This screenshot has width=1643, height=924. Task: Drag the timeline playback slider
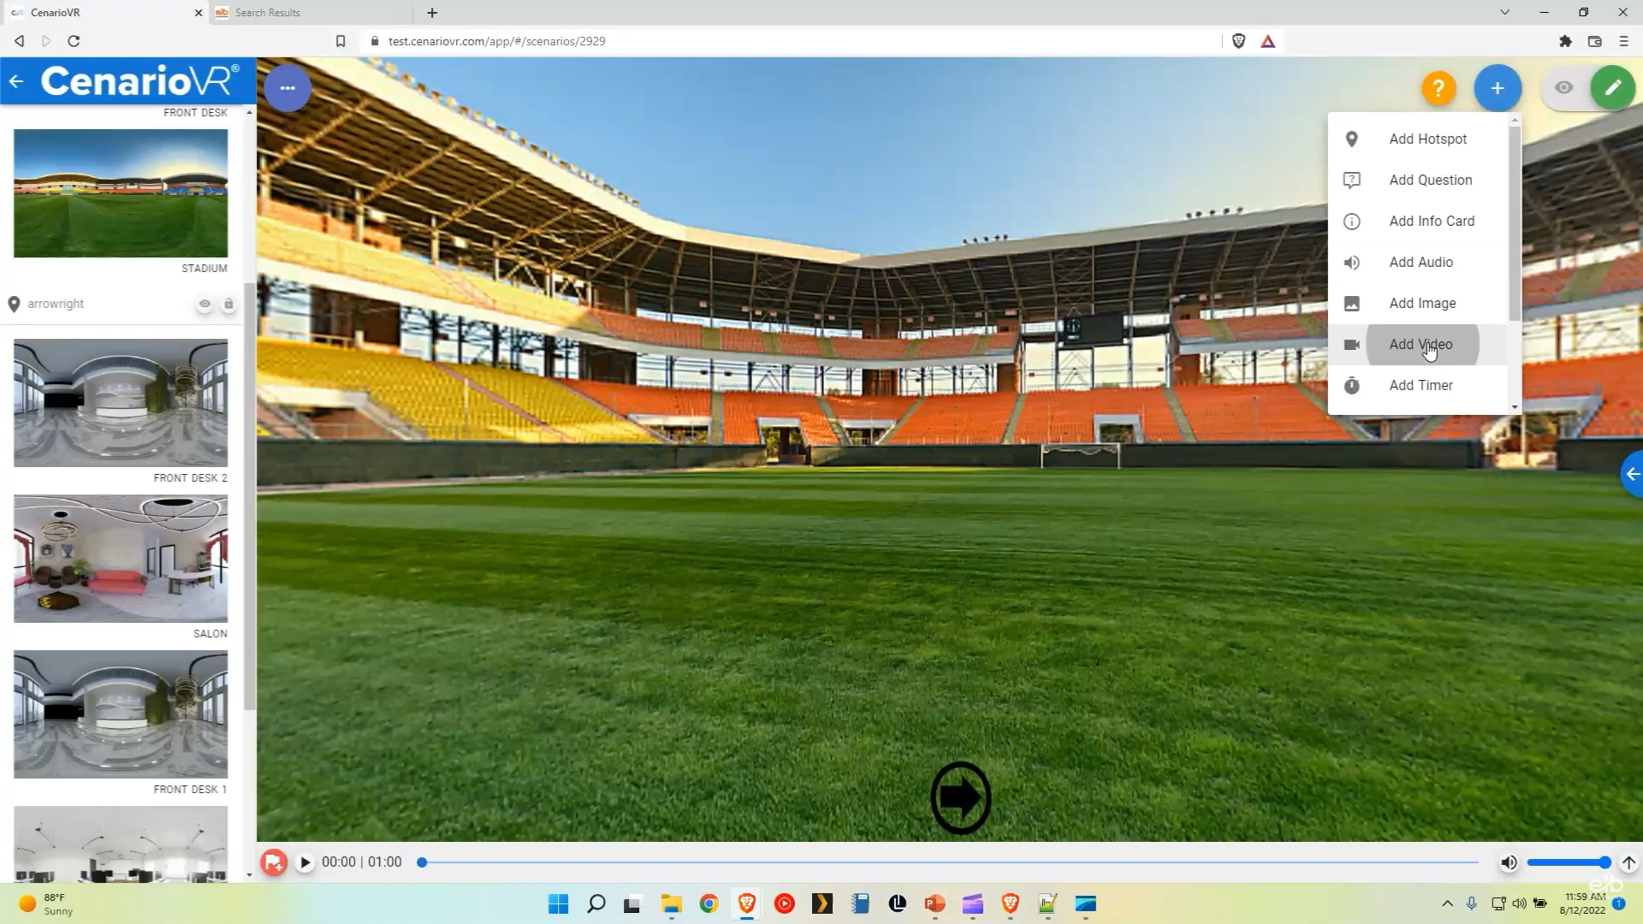(x=424, y=862)
